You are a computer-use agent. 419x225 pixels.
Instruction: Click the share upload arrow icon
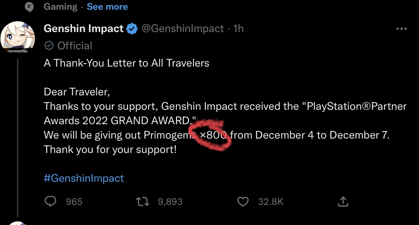(x=343, y=202)
